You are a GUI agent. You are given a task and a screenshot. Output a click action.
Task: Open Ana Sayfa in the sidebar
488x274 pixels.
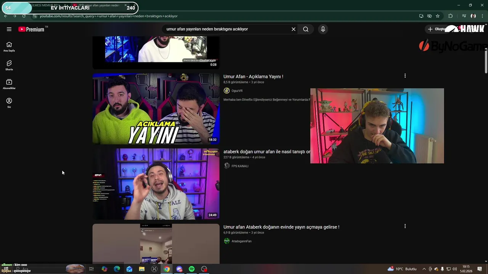[x=9, y=47]
